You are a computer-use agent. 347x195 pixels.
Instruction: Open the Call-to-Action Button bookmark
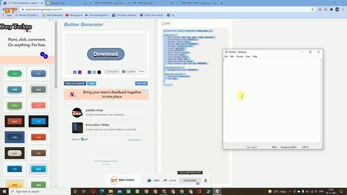click(x=152, y=15)
